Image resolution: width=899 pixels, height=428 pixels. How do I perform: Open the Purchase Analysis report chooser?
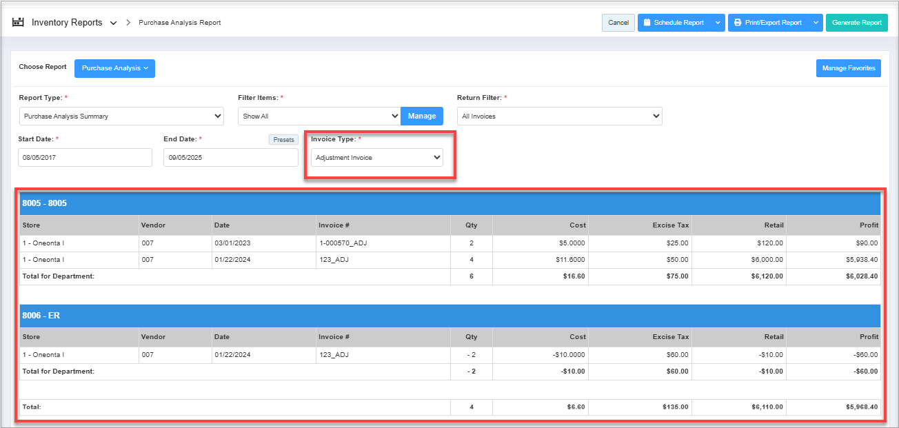tap(114, 68)
